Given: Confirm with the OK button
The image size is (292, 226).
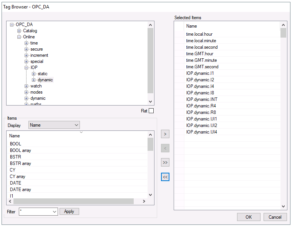Looking at the screenshot, I should coord(249,217).
